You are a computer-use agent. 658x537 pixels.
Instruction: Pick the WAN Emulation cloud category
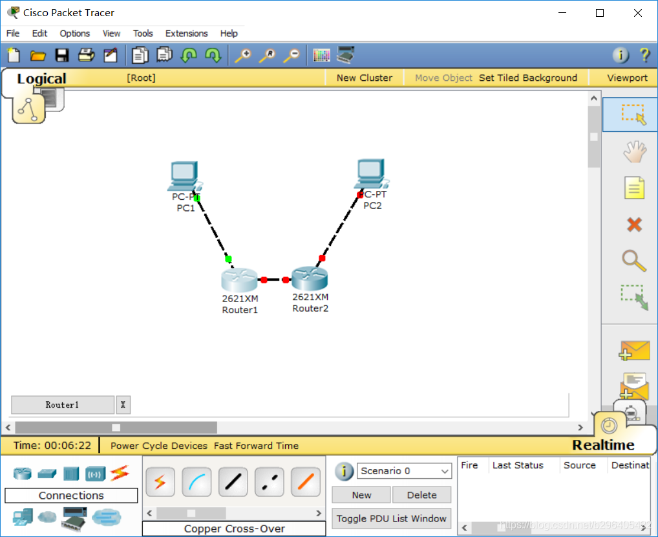coord(47,516)
